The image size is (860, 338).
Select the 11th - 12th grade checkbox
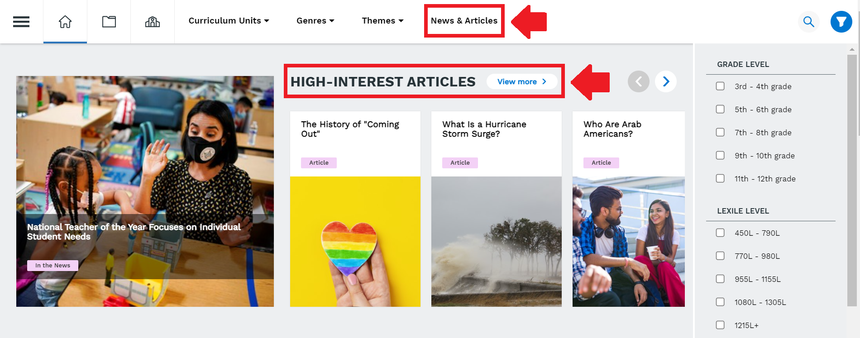(720, 178)
